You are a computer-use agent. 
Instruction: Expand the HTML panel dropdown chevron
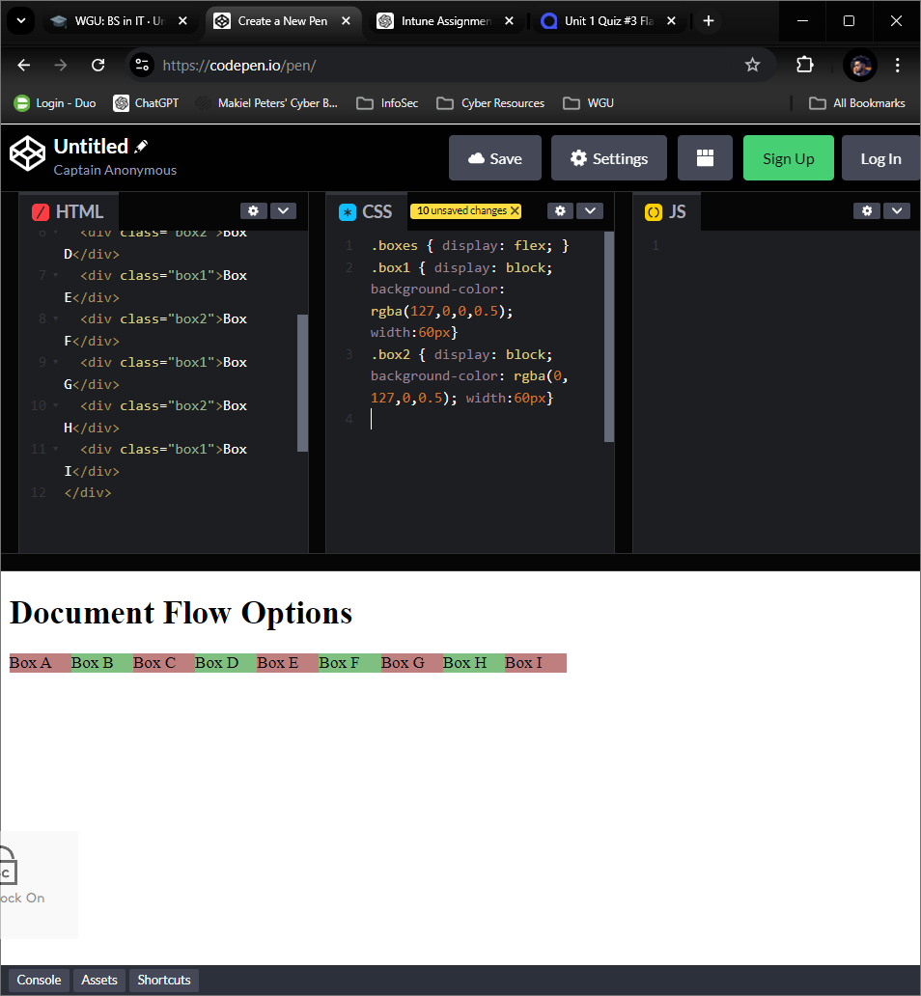[283, 210]
